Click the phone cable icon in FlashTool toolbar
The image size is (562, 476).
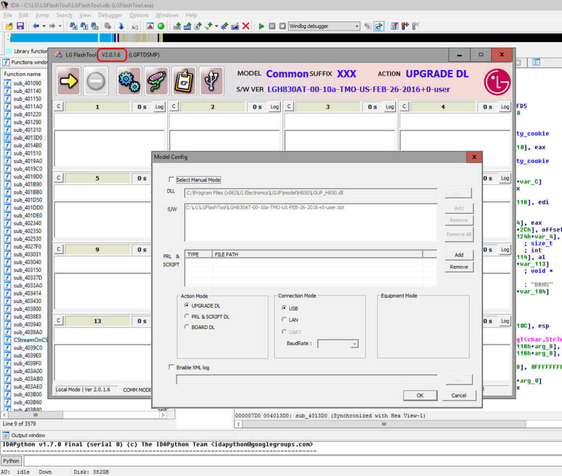(158, 81)
